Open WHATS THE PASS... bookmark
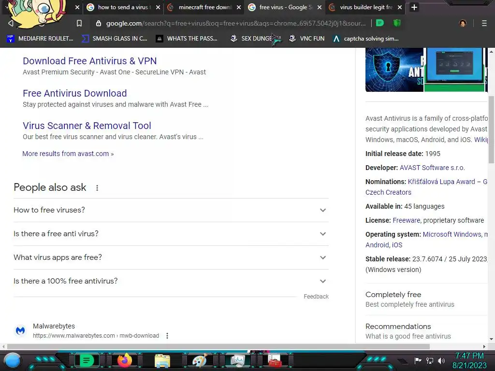Screen dimensions: 495x371 coord(187,39)
